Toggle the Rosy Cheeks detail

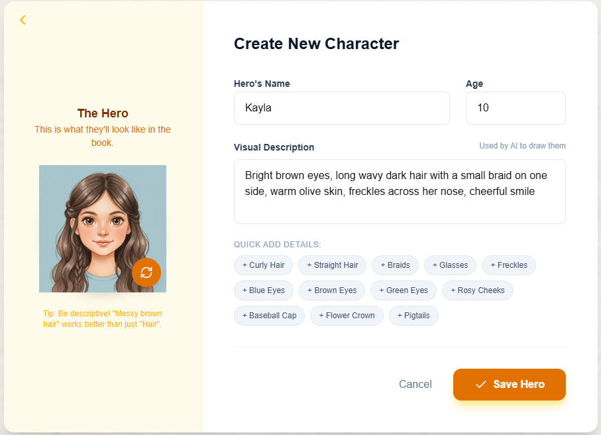[477, 290]
